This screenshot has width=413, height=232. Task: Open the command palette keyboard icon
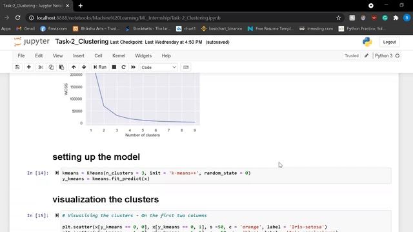click(x=186, y=67)
